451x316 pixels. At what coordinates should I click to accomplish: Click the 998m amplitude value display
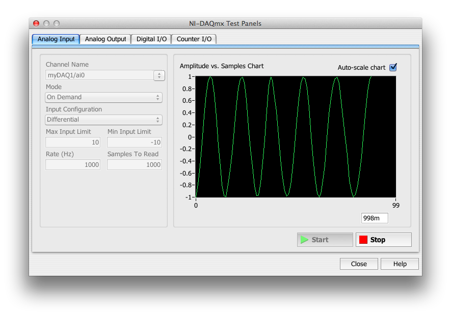pos(375,218)
